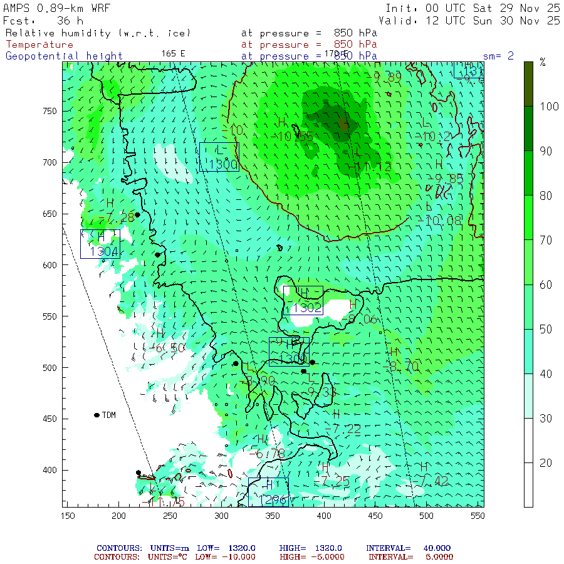Screen dimensions: 564x564
Task: Click the '550' x-axis tick label
Action: tap(478, 516)
